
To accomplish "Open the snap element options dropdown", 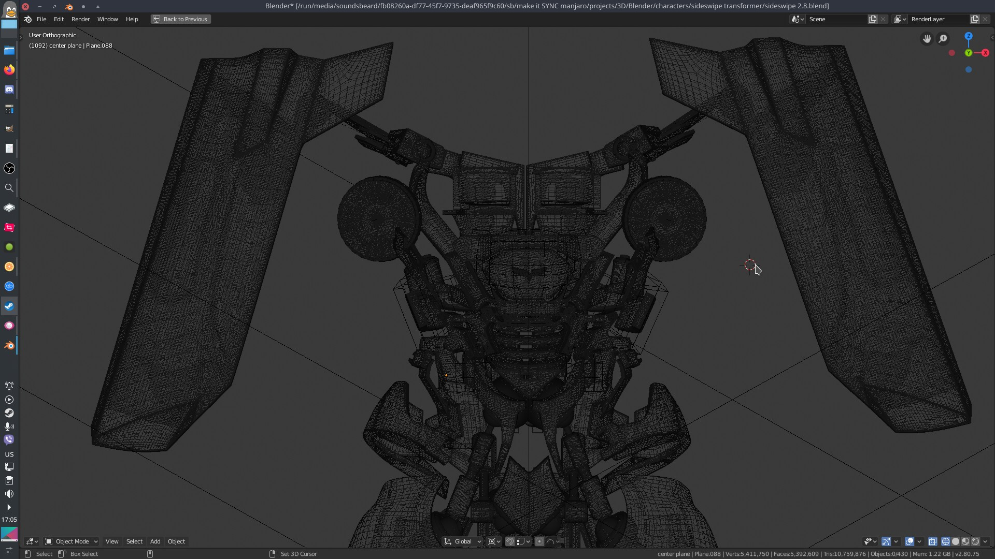I will pos(523,541).
